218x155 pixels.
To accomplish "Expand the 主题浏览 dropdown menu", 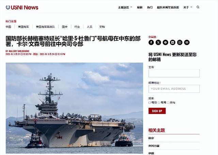I will 125,7.
